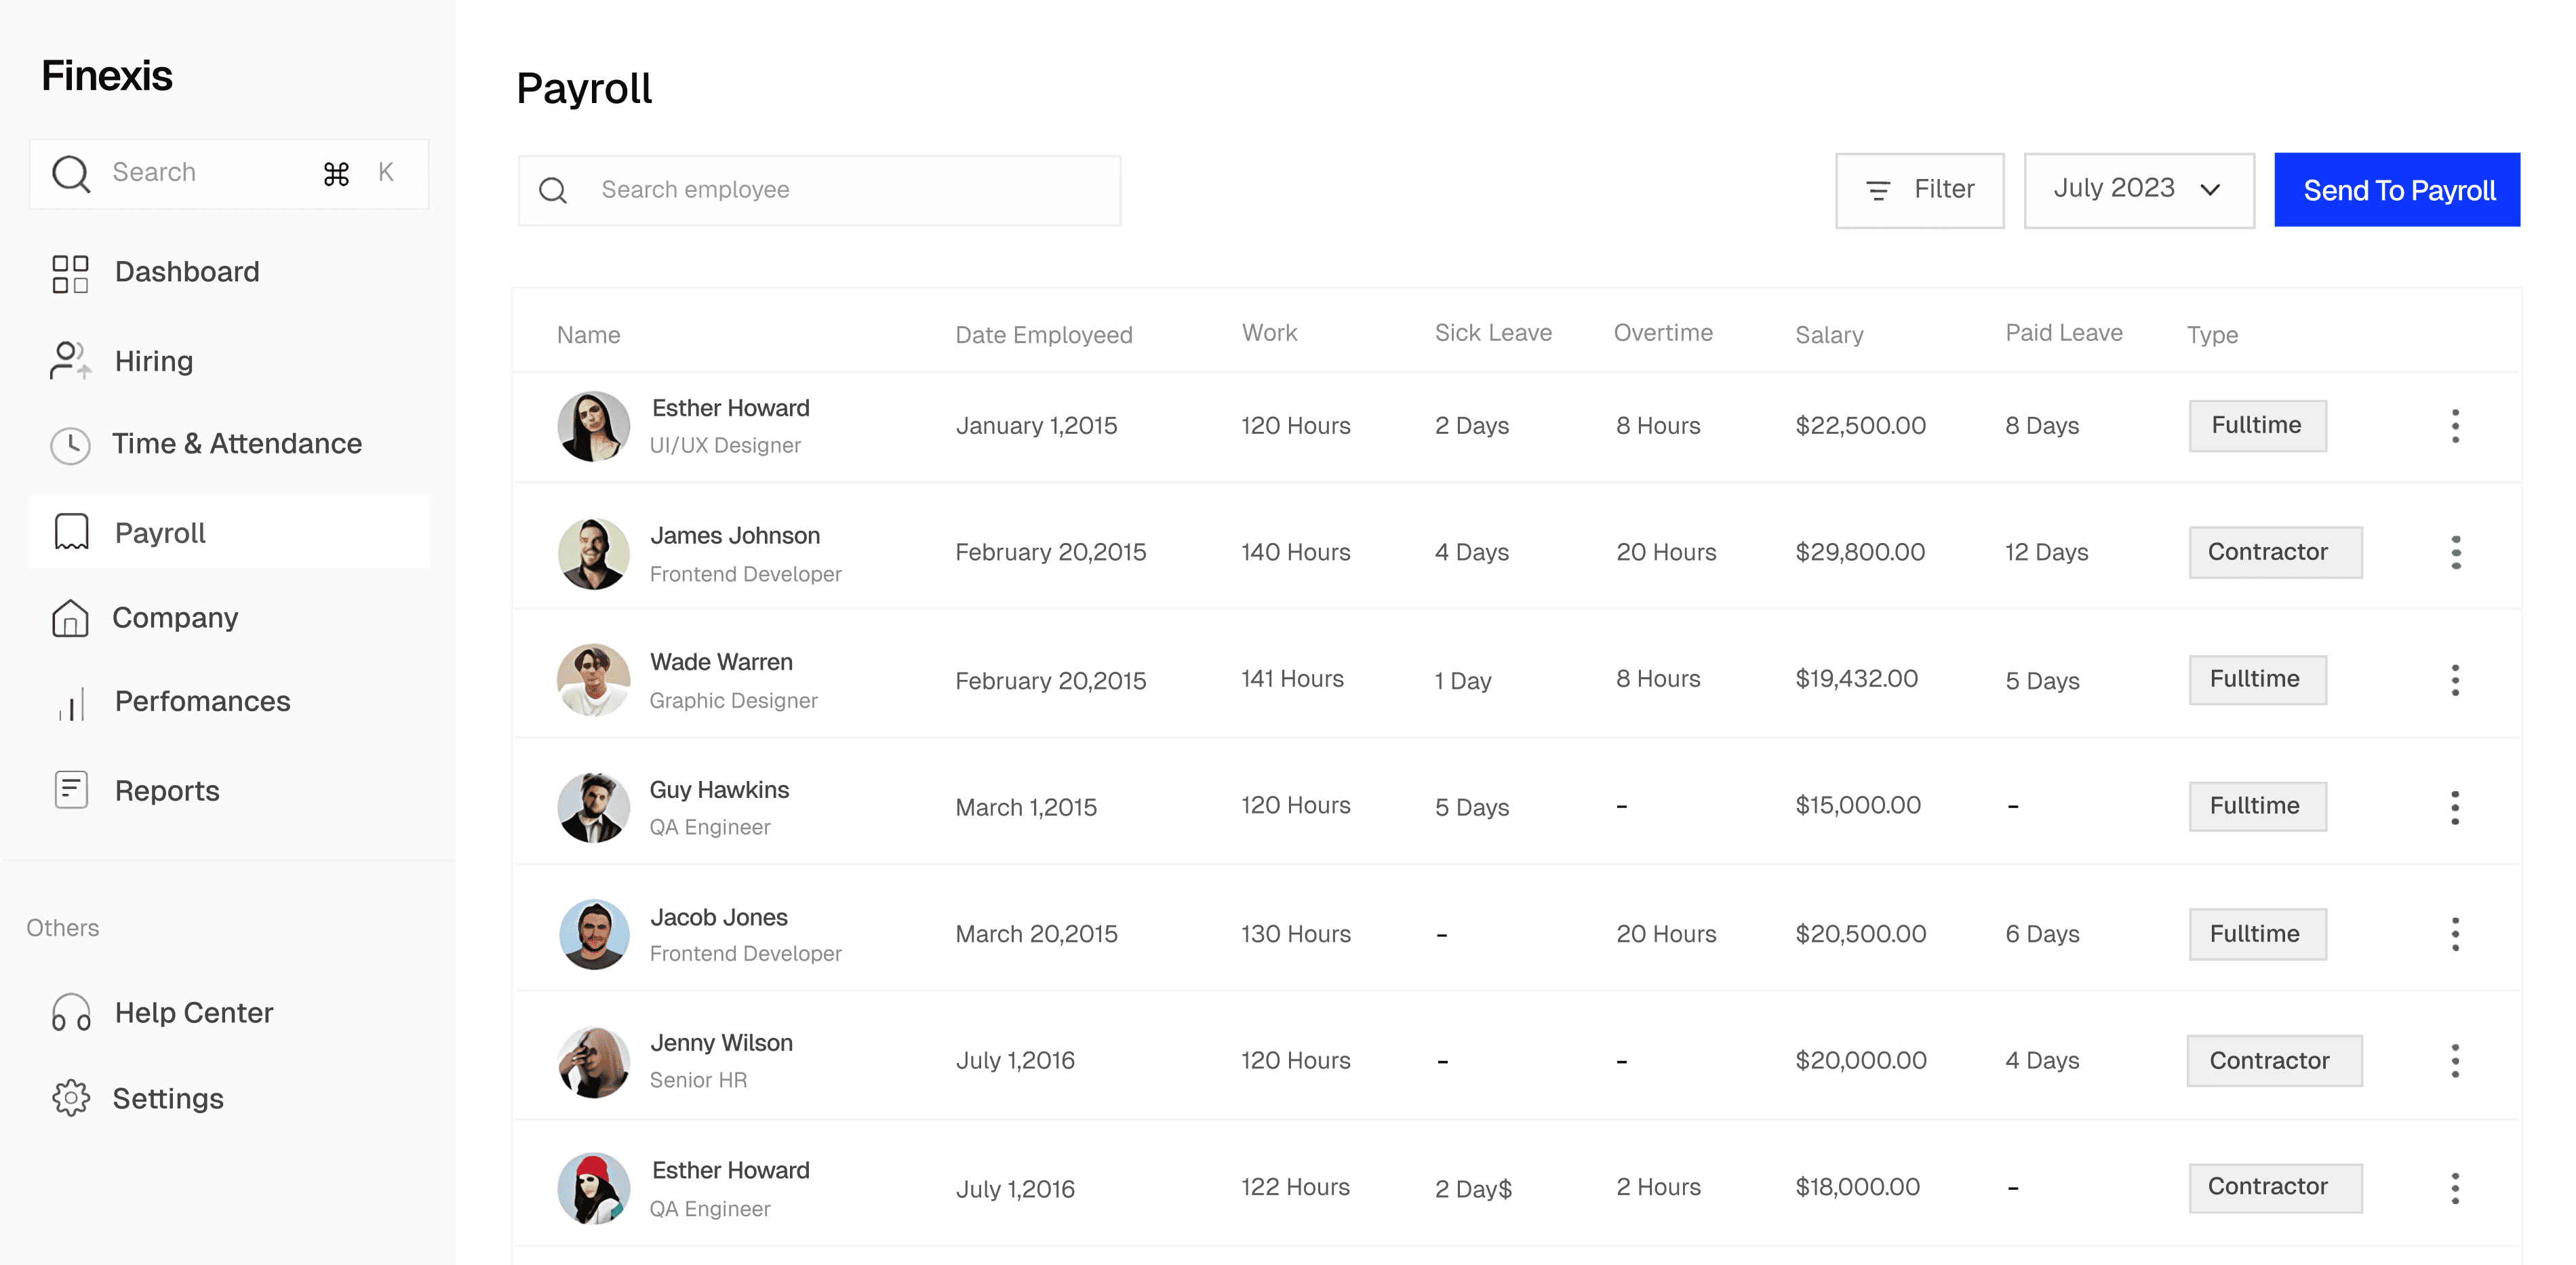Go to the Company menu item

(175, 618)
